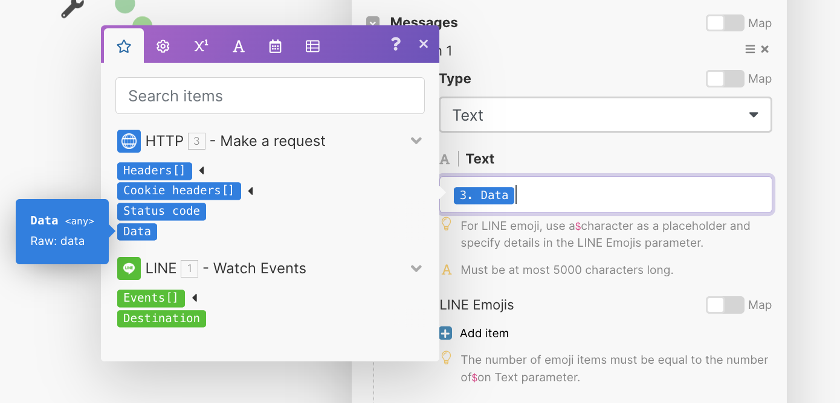Open the math functions tab

pos(201,46)
